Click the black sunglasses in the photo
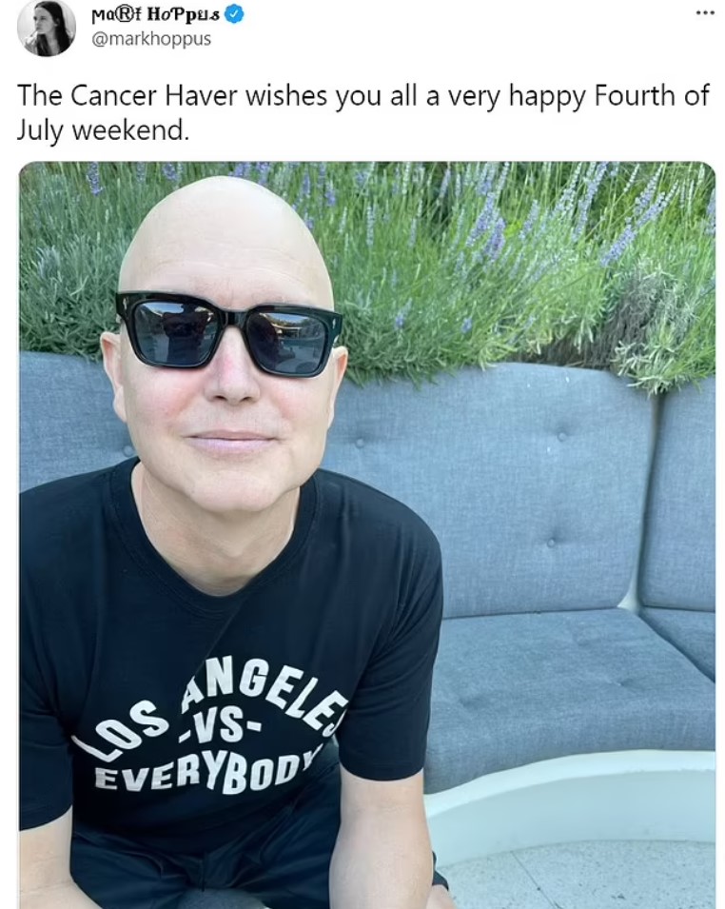The height and width of the screenshot is (909, 725). [x=229, y=333]
